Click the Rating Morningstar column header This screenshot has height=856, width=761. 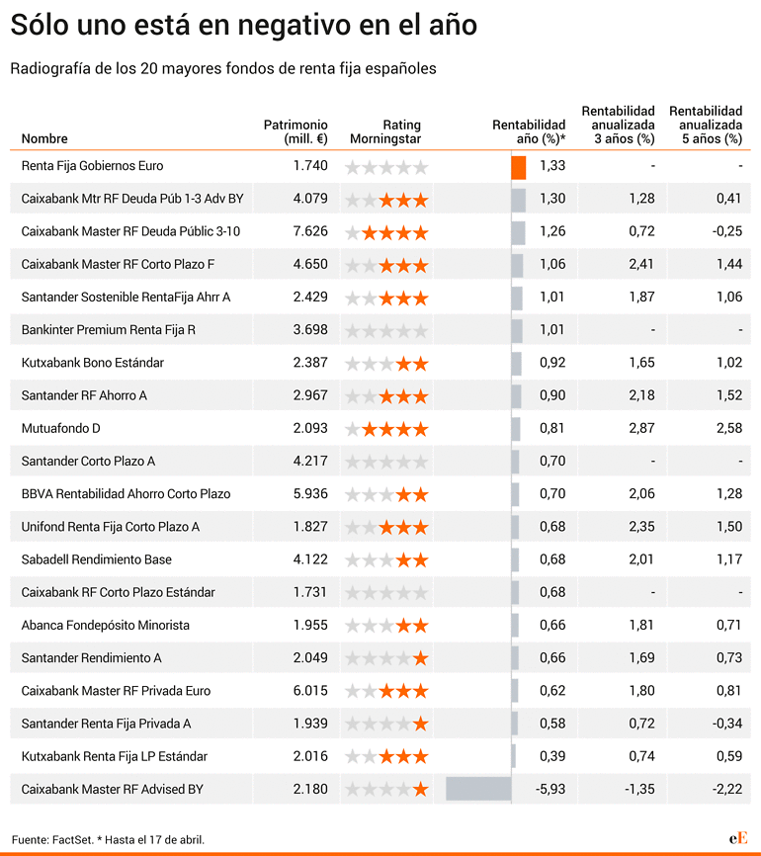pyautogui.click(x=385, y=131)
